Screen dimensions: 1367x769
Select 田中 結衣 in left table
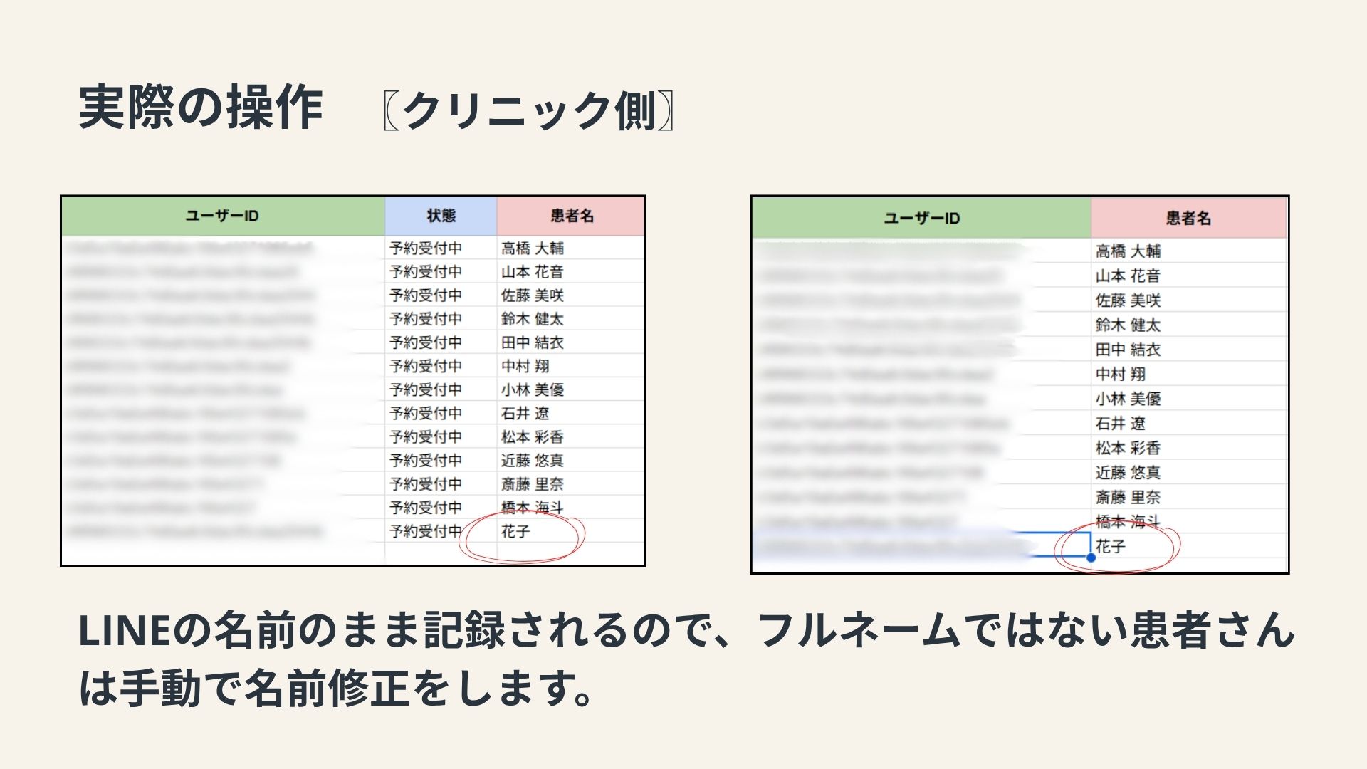(533, 342)
